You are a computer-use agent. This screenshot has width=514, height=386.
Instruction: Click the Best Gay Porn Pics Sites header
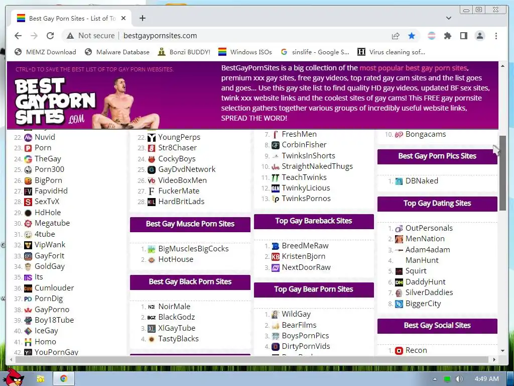pyautogui.click(x=437, y=156)
